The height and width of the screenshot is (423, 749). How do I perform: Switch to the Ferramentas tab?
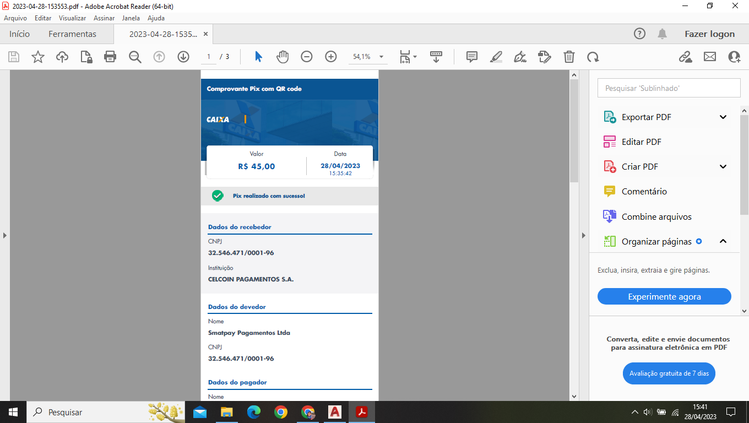click(x=72, y=34)
